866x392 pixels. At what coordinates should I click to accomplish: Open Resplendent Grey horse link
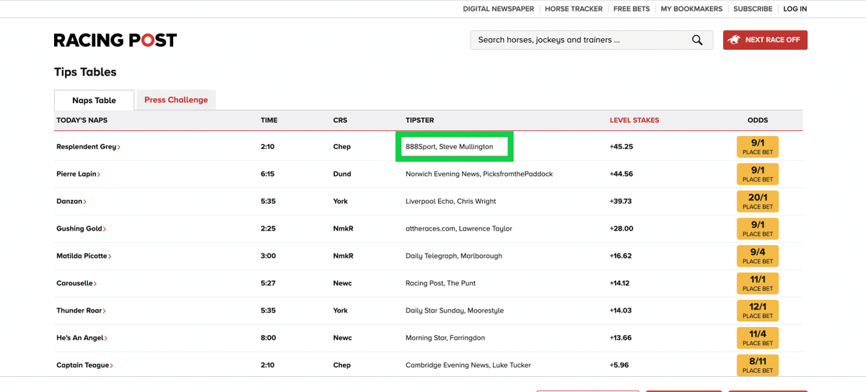click(x=88, y=147)
